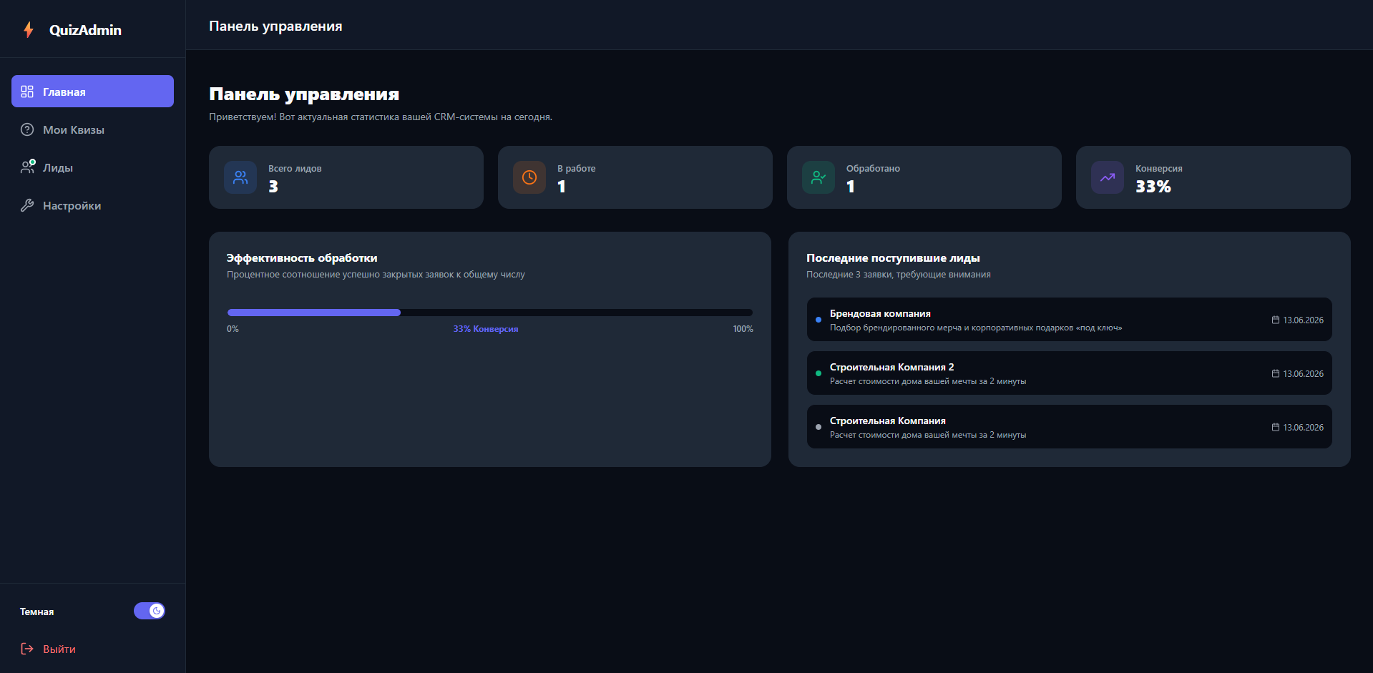The image size is (1373, 673).
Task: Click the В работе value 1
Action: click(562, 187)
